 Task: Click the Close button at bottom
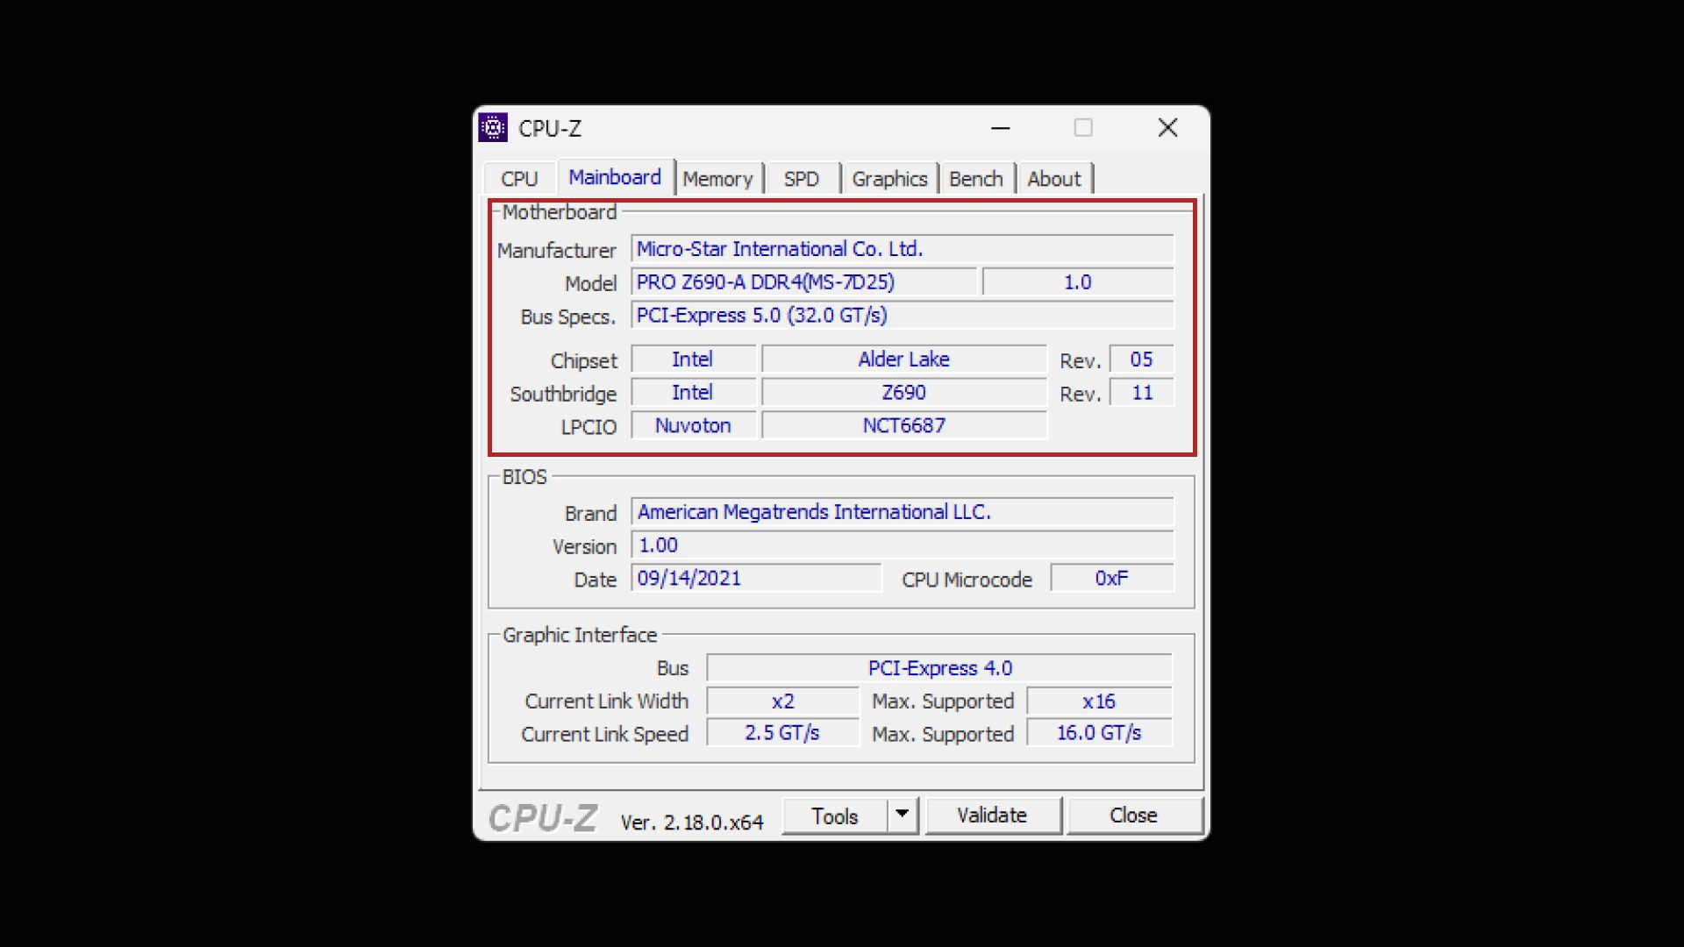pos(1134,815)
